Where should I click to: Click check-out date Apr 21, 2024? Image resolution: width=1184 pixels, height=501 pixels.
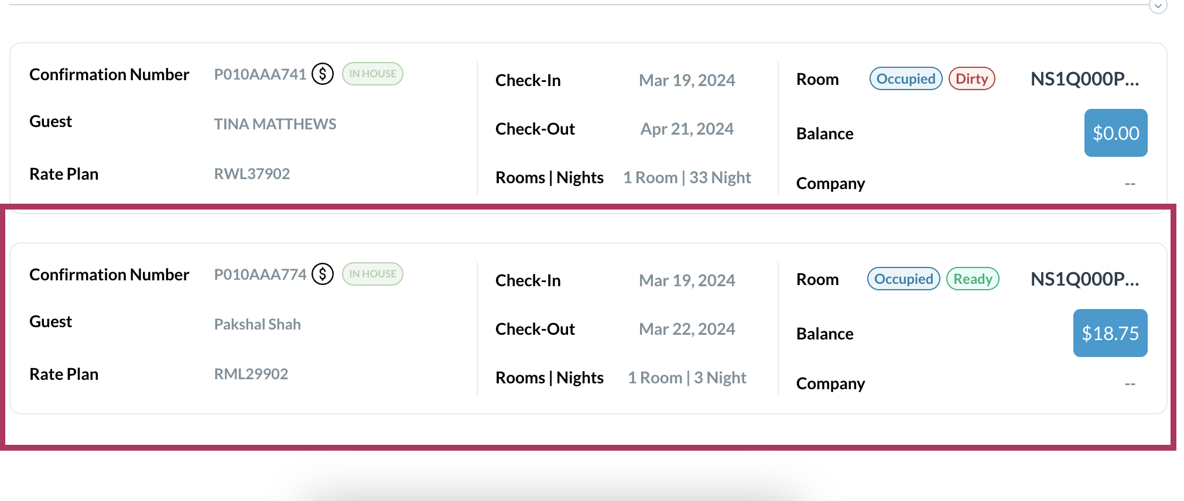[x=687, y=129]
